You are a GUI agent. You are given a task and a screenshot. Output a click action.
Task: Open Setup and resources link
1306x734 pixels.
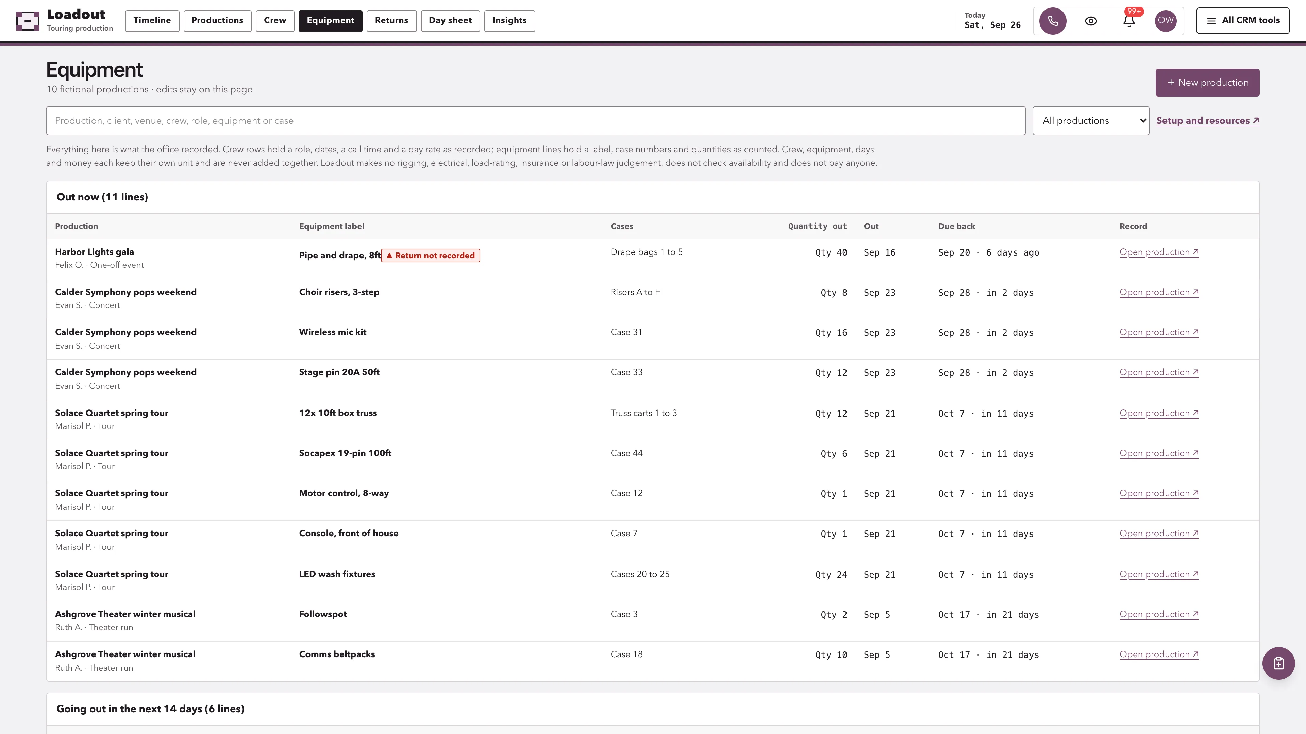click(1208, 121)
